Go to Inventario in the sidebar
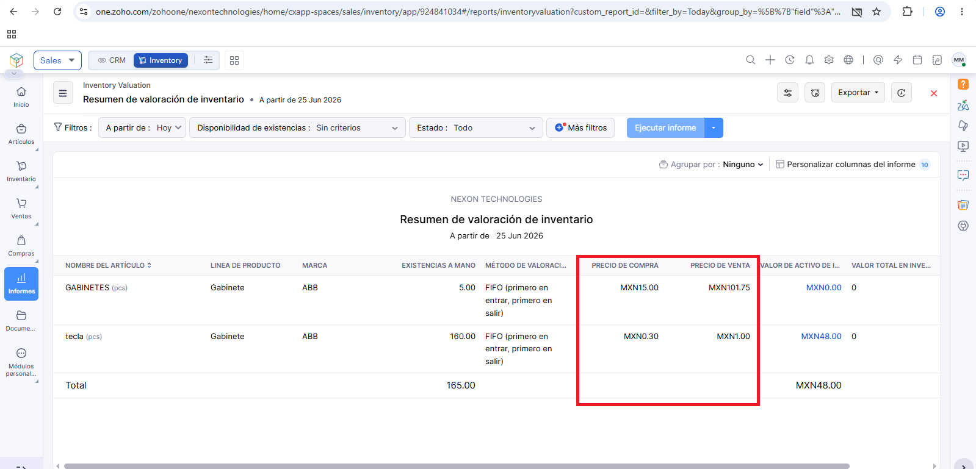 click(21, 171)
